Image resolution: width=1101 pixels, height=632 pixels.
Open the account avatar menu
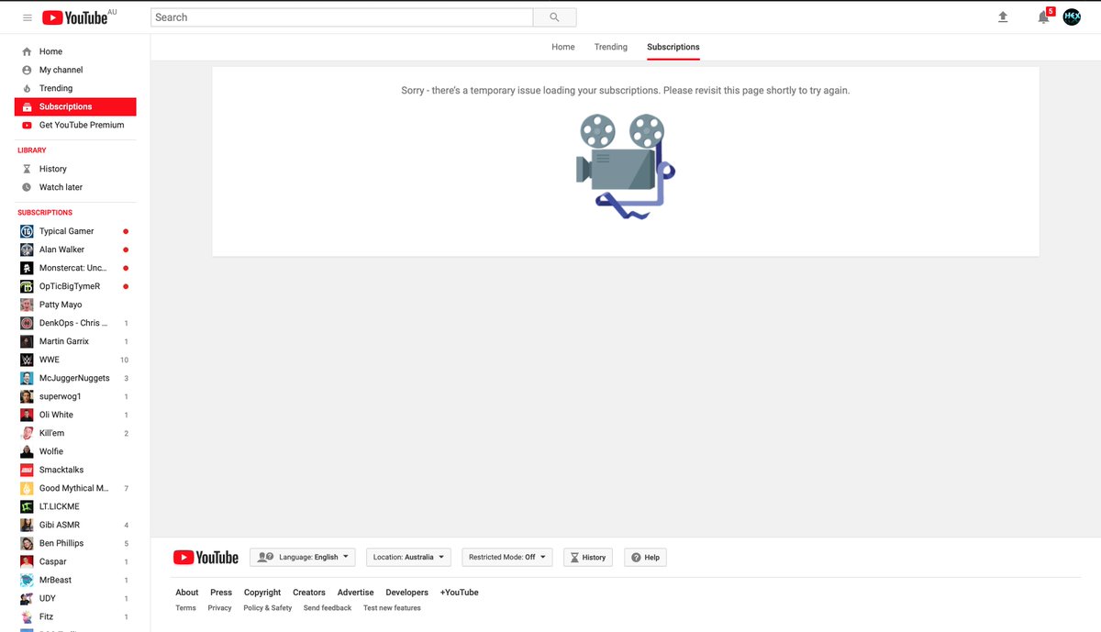pos(1072,17)
